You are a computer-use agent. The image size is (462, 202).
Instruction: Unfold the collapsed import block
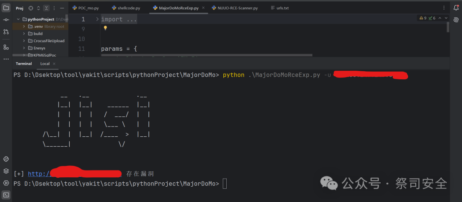point(98,19)
